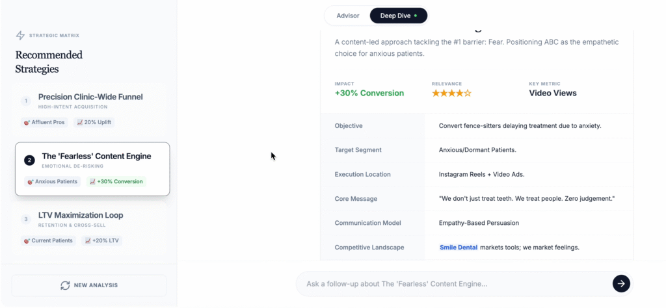Click the Smile Dental highlighted link
The image size is (666, 308).
[459, 247]
